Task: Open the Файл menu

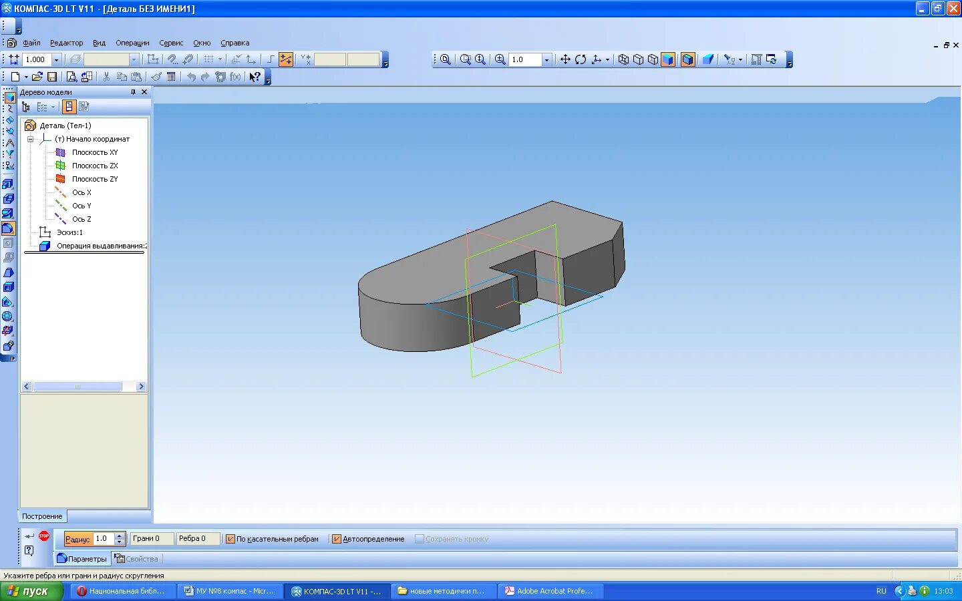Action: [31, 43]
